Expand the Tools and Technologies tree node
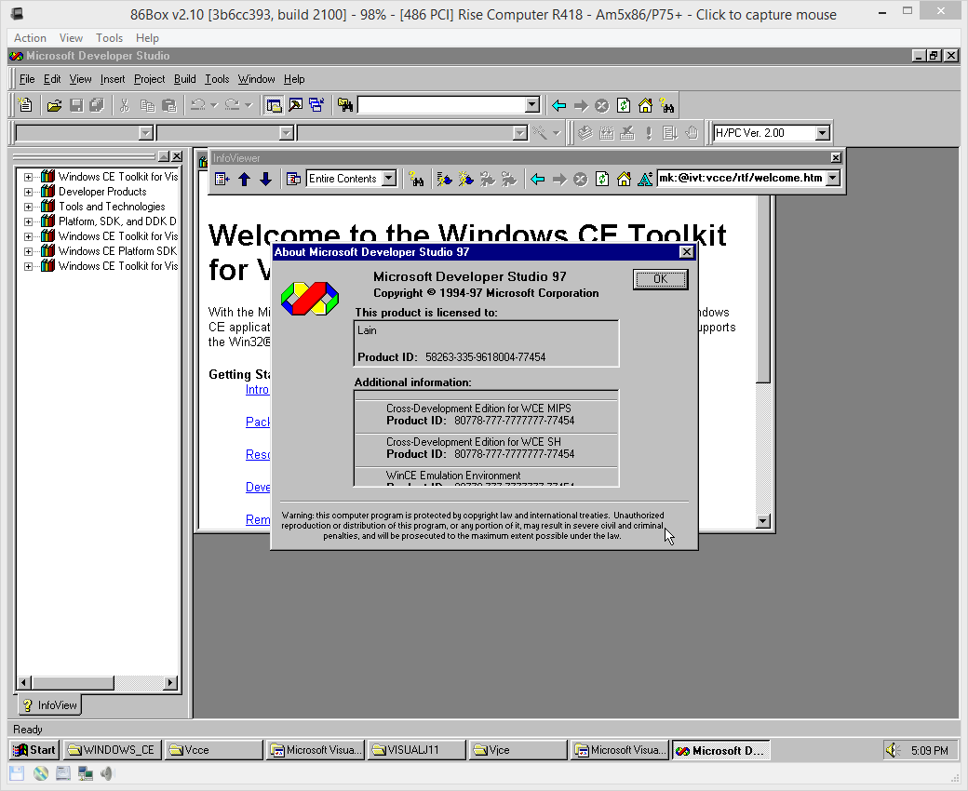Screen dimensions: 968x791 coord(29,206)
